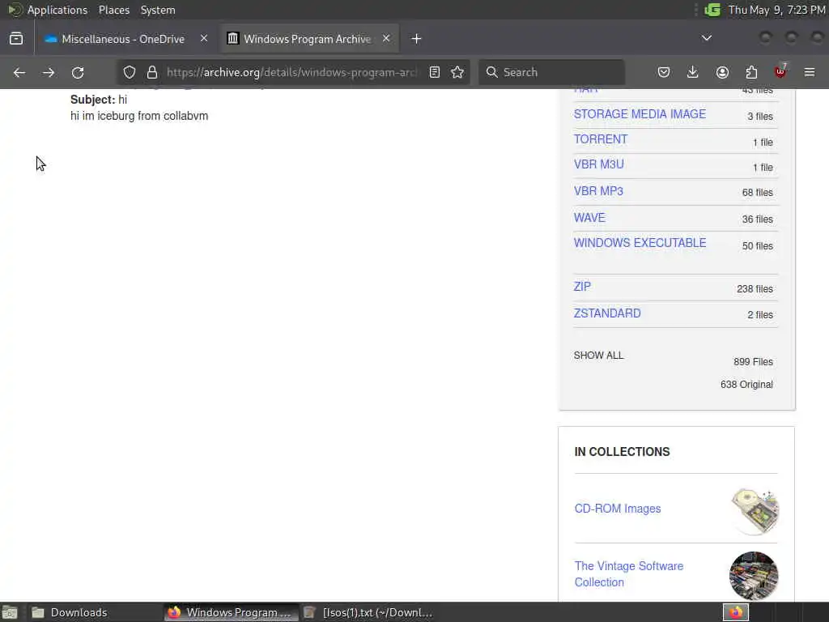This screenshot has width=829, height=622.
Task: Select the '638 Original' count text
Action: [746, 385]
